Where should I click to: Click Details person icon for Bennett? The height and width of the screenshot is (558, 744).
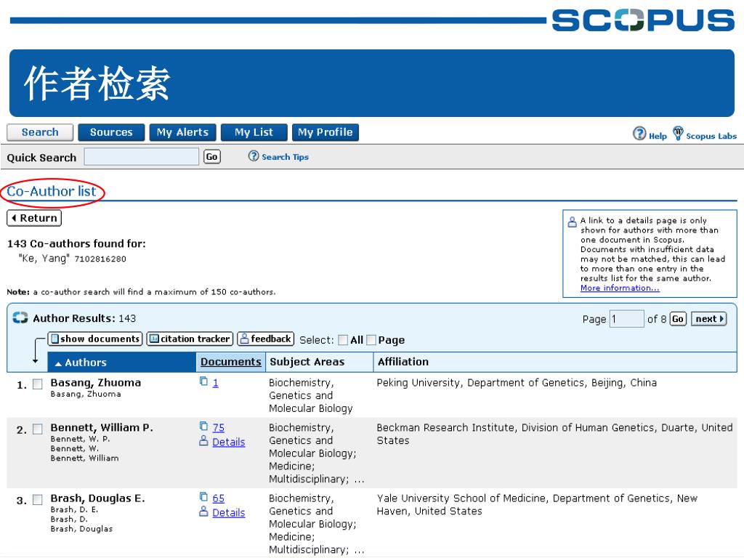tap(203, 441)
